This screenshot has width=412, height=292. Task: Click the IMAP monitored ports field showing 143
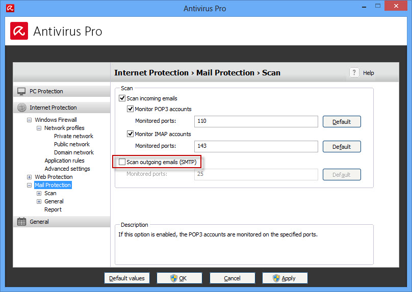click(x=256, y=146)
